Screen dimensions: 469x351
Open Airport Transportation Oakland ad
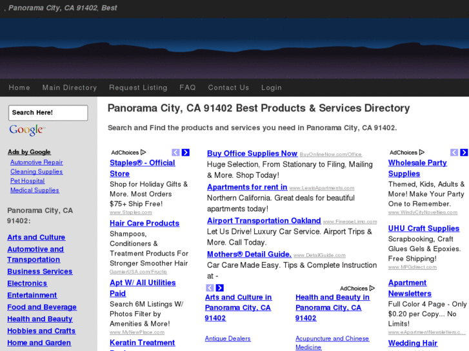click(264, 221)
